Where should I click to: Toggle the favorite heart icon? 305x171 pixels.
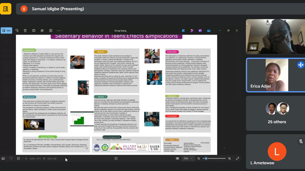[11, 158]
